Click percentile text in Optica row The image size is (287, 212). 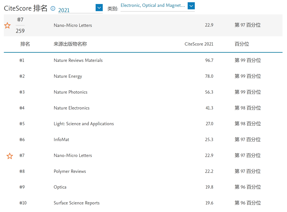(248, 187)
